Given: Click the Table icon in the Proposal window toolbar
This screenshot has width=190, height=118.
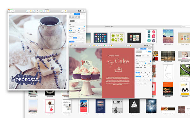Looking at the screenshot, I should coord(31,11).
